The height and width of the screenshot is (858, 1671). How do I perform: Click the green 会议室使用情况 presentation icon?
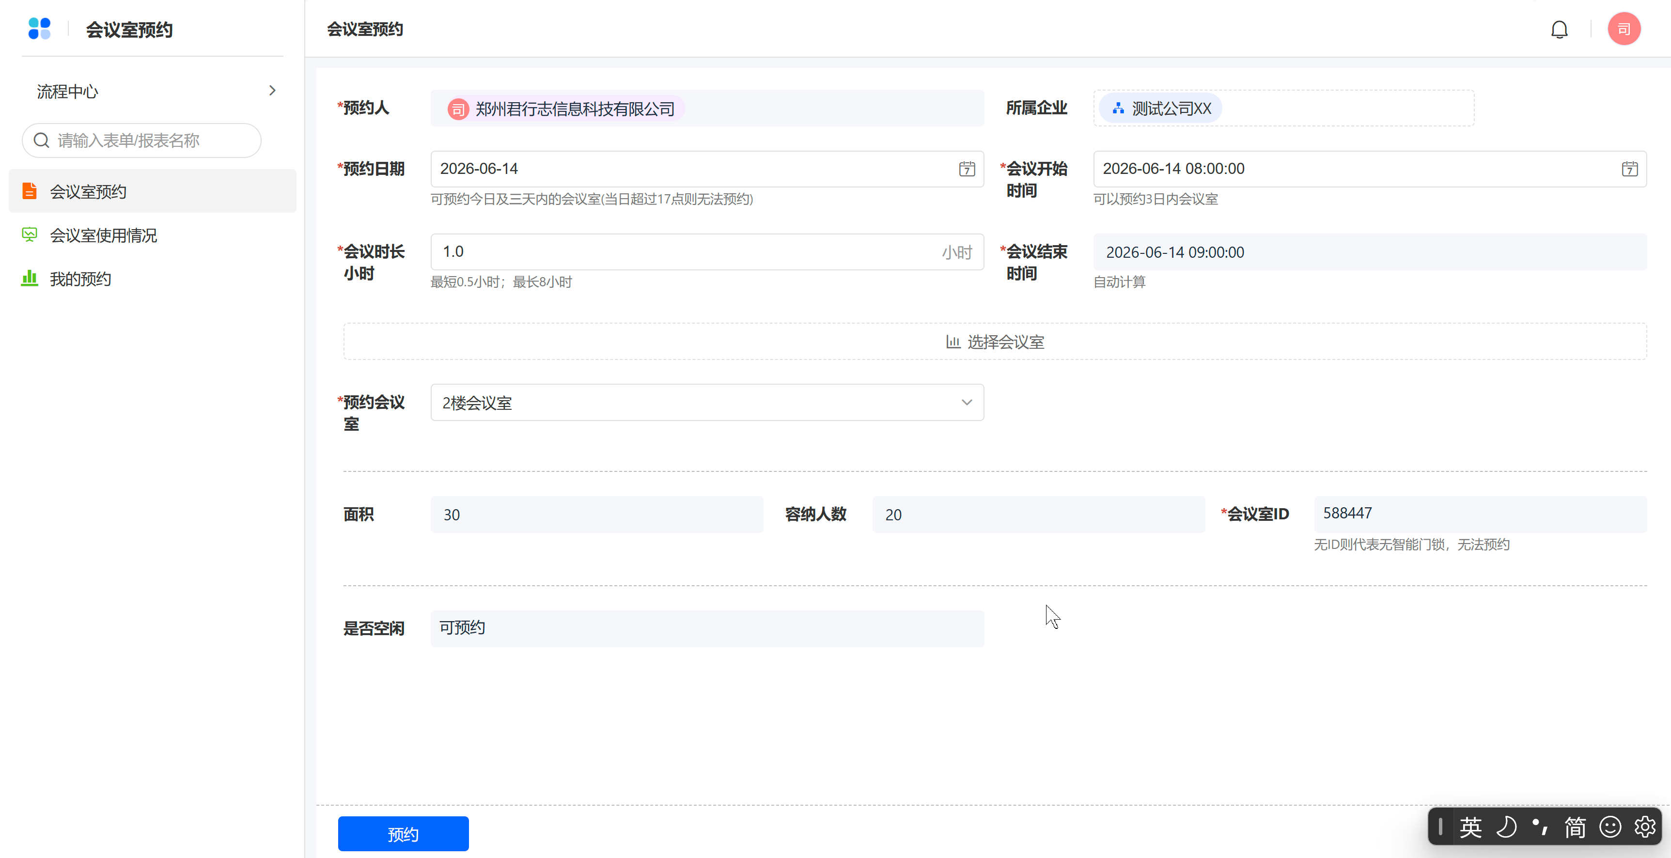click(29, 234)
